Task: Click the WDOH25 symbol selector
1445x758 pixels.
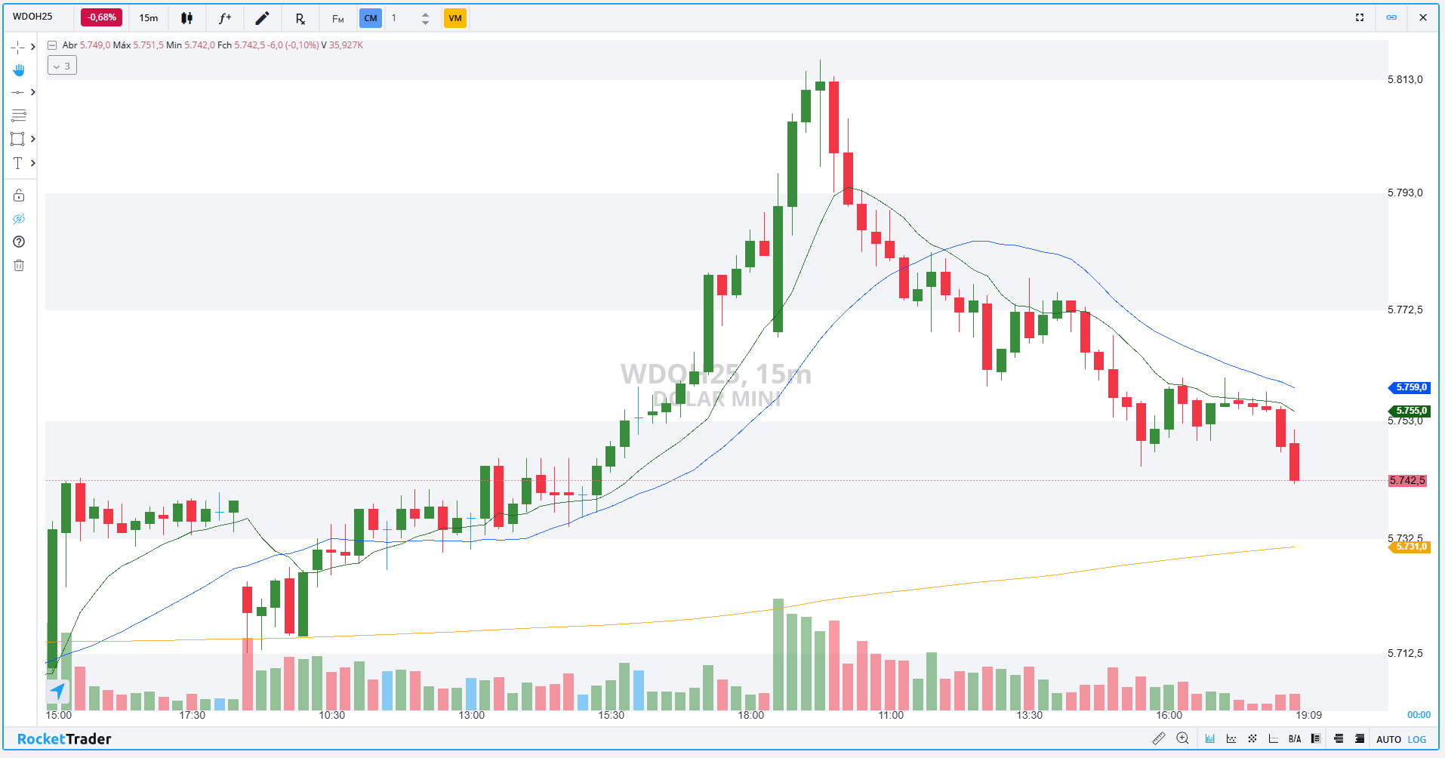Action: (33, 17)
